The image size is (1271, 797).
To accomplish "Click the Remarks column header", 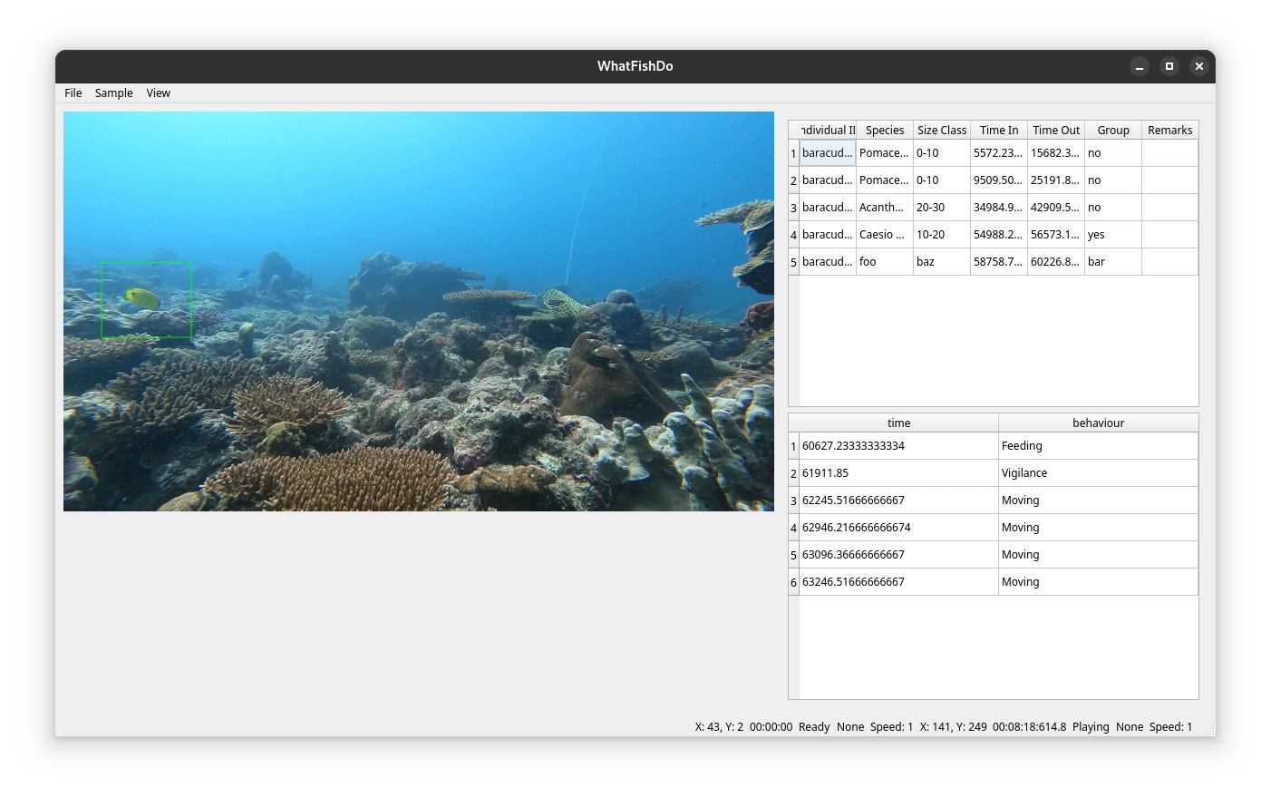I will [x=1169, y=131].
